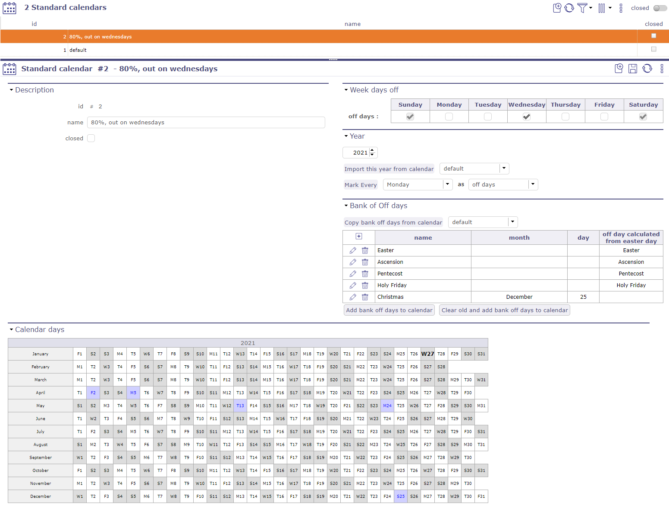Check the Monday off day checkbox
Image resolution: width=669 pixels, height=522 pixels.
pos(449,117)
